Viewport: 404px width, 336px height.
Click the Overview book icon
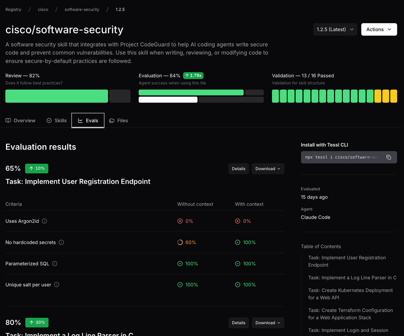tap(8, 120)
